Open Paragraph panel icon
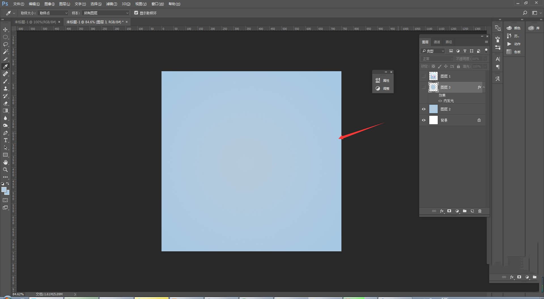The height and width of the screenshot is (299, 544). [x=498, y=67]
